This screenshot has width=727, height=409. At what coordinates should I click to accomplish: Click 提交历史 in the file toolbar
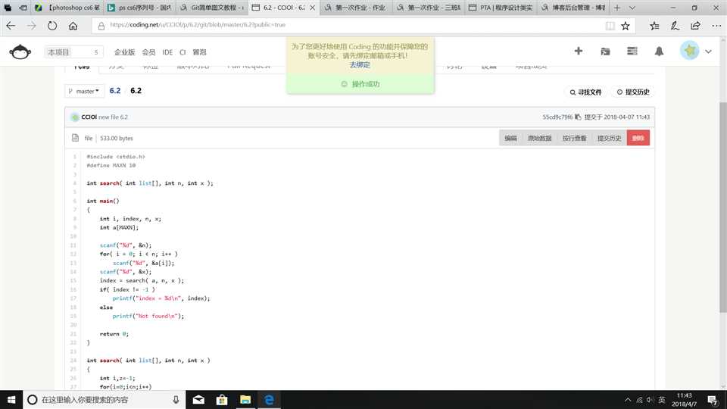609,138
